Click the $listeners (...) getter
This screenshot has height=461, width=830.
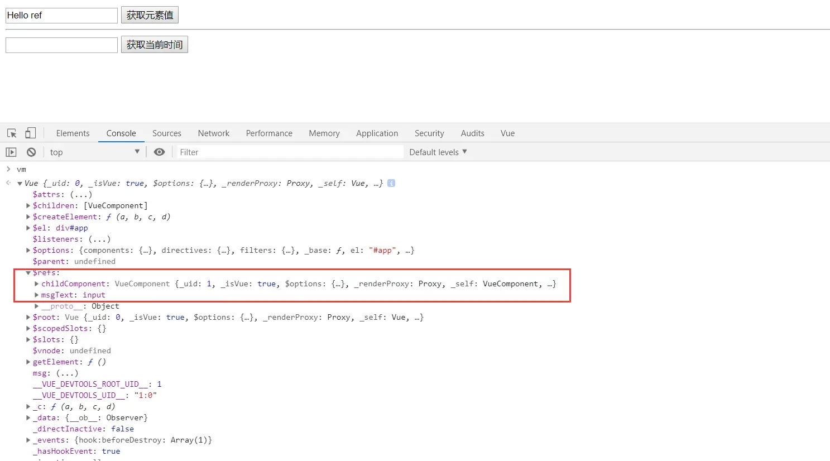[99, 239]
